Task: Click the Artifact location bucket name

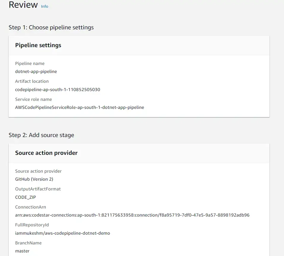Action: (x=58, y=89)
